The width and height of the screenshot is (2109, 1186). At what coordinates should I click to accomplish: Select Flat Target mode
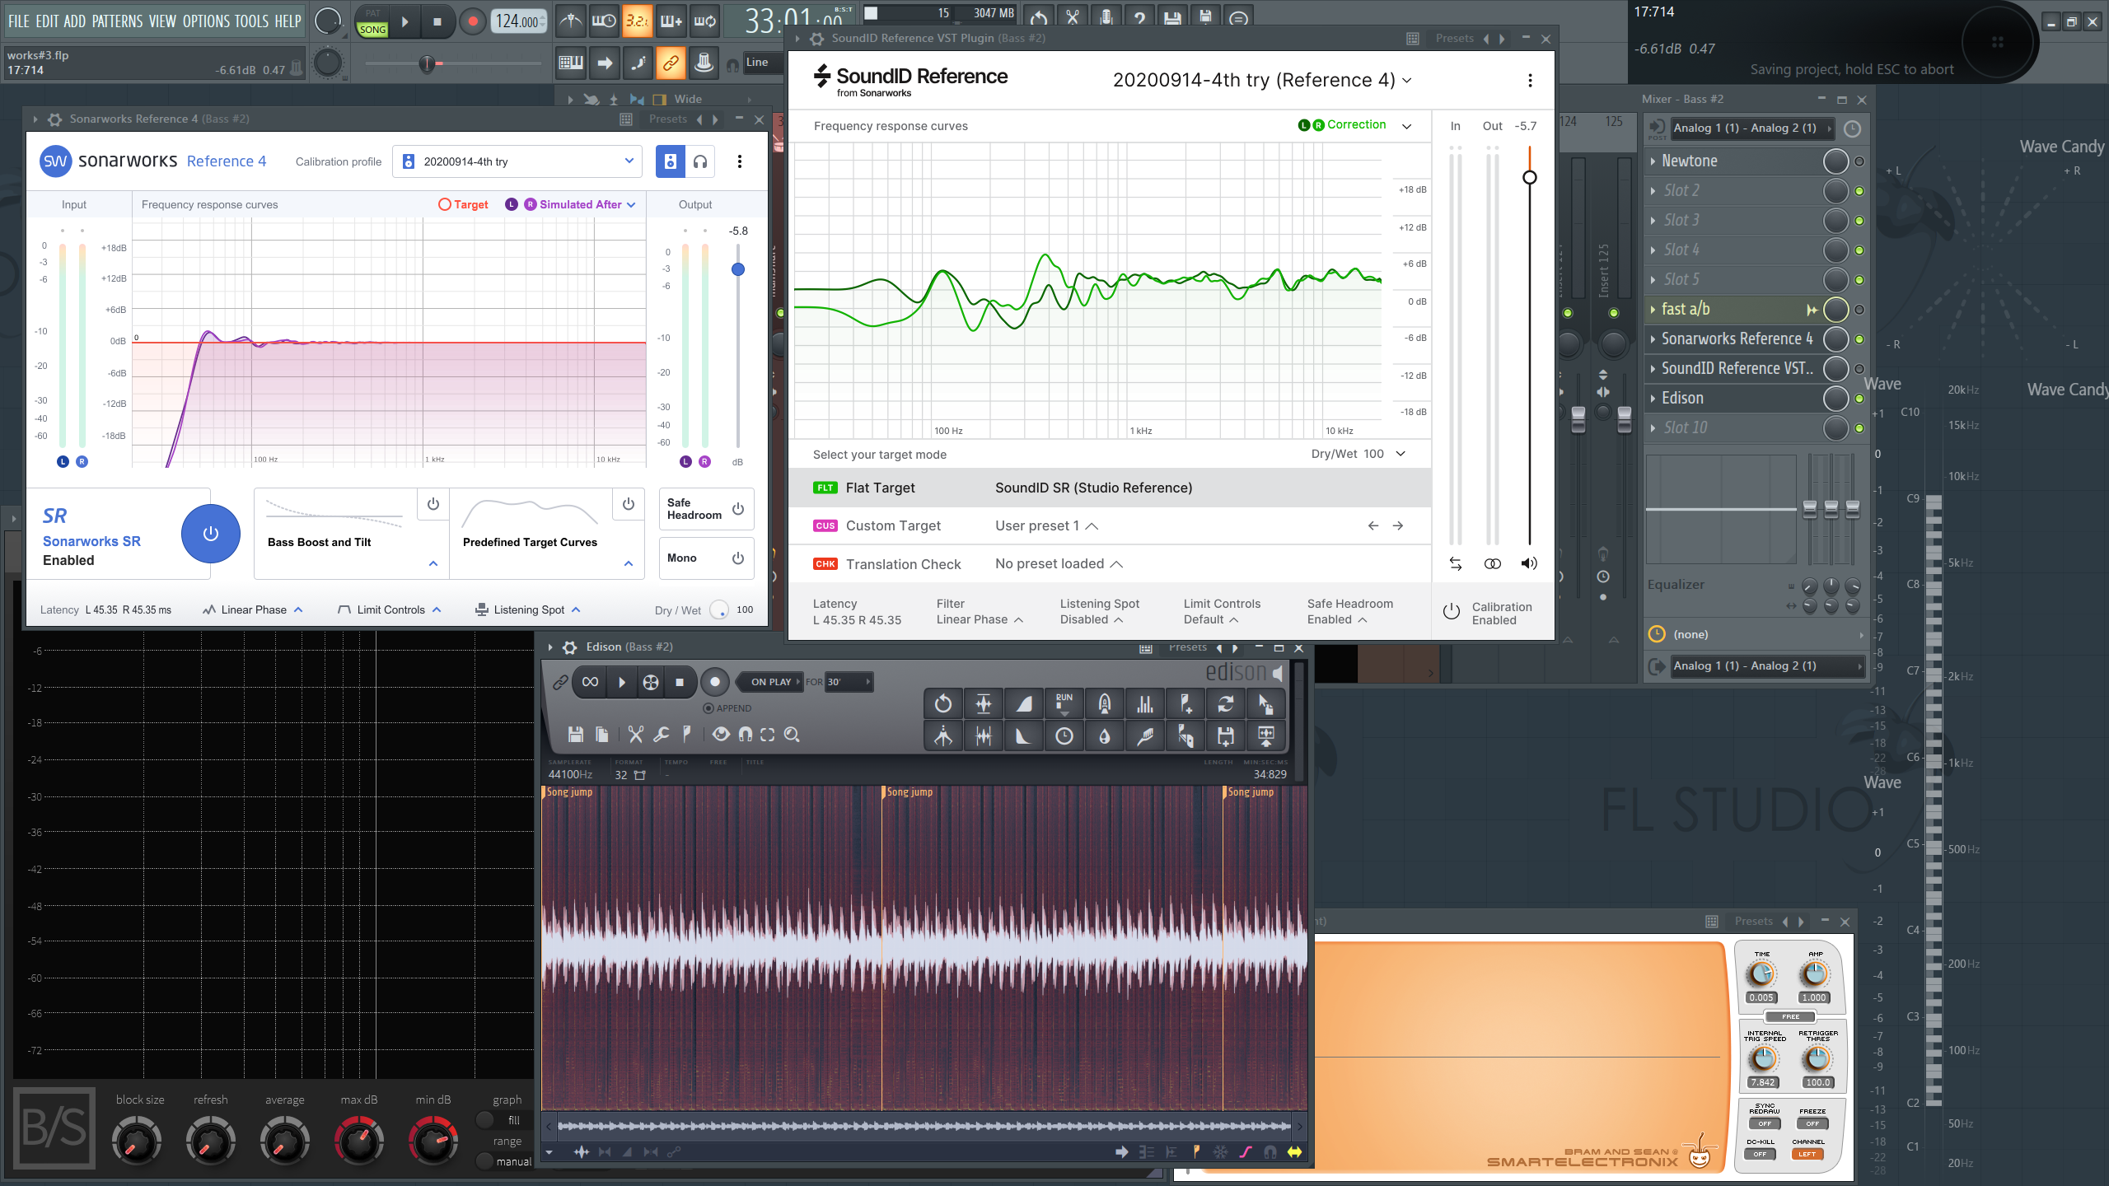point(1109,488)
